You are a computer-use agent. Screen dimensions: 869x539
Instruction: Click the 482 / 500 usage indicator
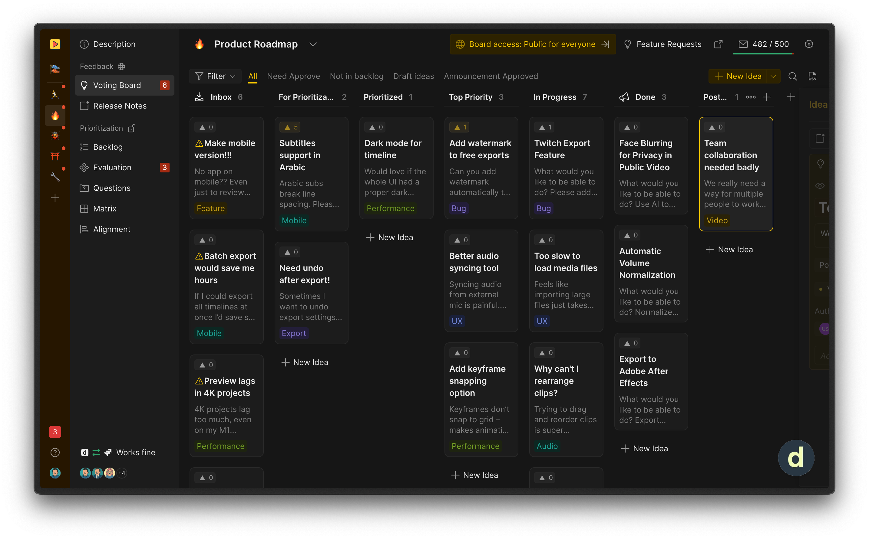pos(763,44)
